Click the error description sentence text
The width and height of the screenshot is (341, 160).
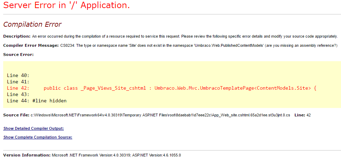(x=185, y=36)
